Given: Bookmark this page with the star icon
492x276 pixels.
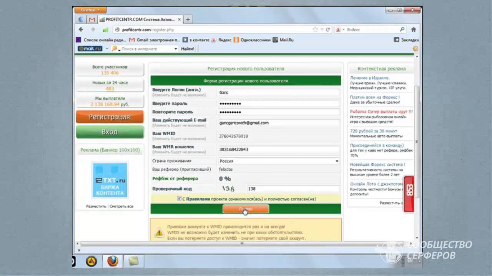Looking at the screenshot, I should [315, 30].
